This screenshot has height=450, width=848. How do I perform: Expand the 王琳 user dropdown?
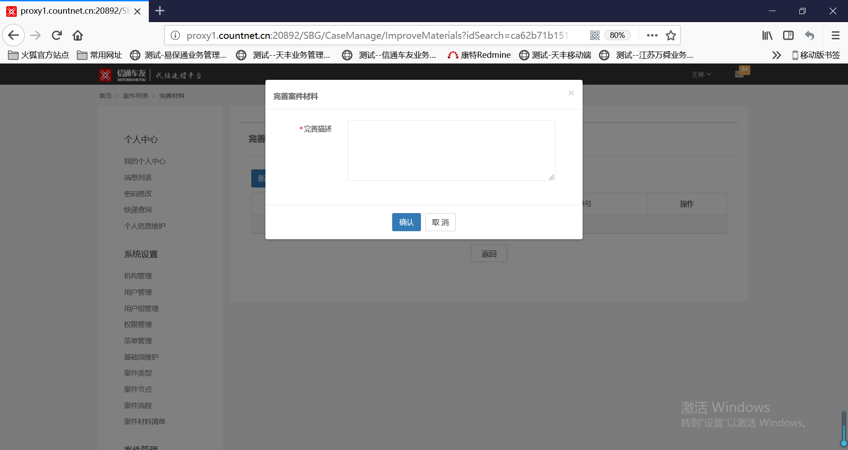click(x=701, y=75)
